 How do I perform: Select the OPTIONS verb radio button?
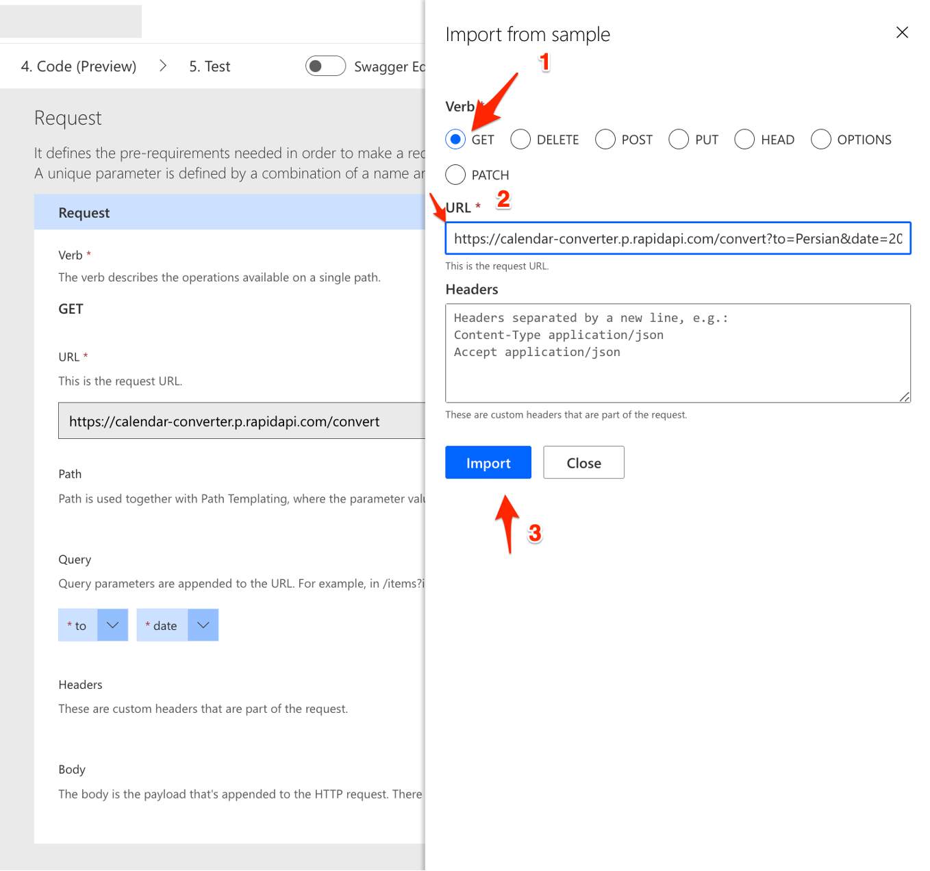pos(820,139)
